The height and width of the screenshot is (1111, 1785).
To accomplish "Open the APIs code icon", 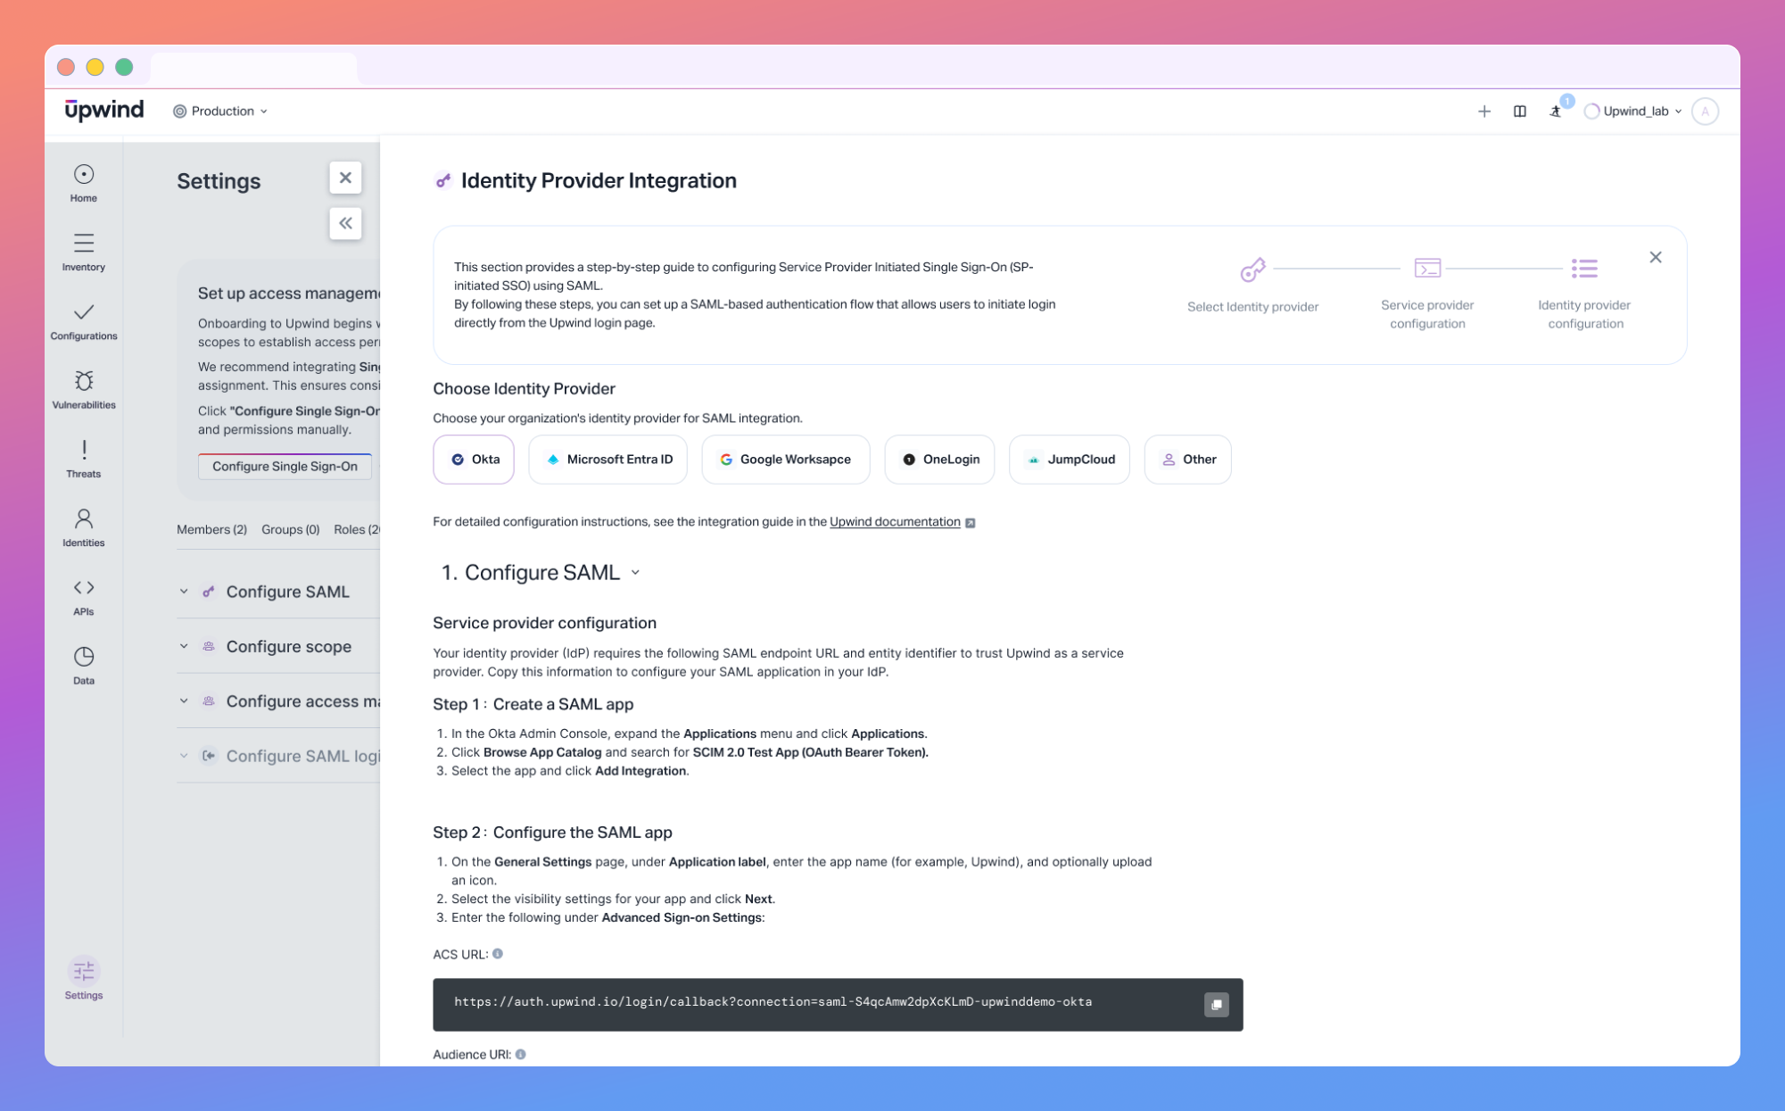I will (x=83, y=595).
